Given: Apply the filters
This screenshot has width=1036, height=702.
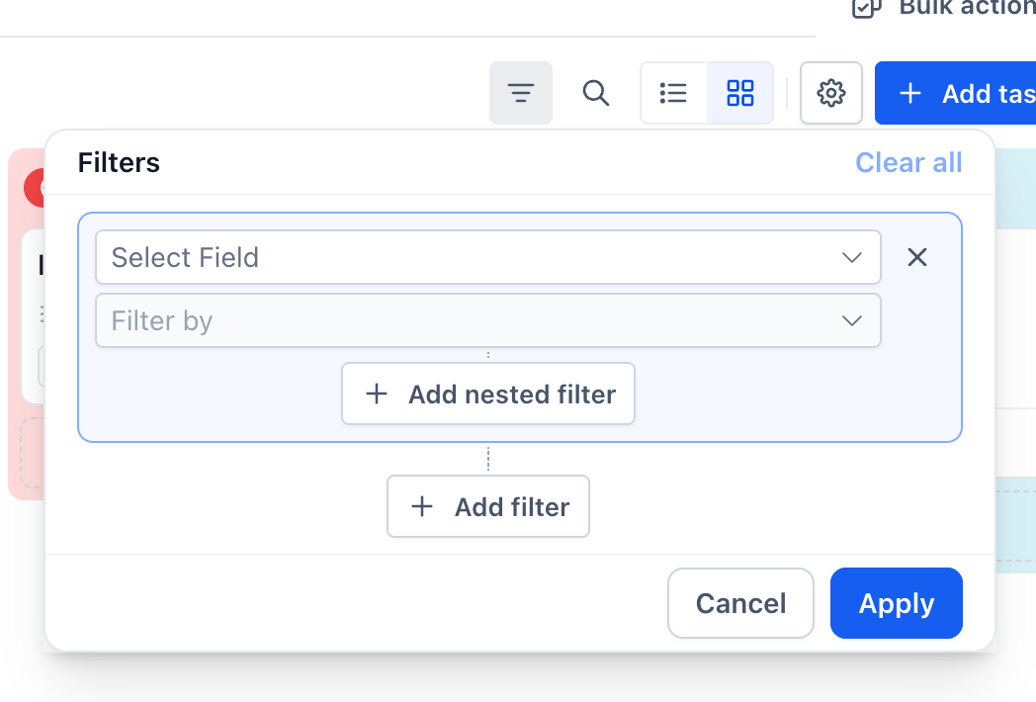Looking at the screenshot, I should click(897, 603).
